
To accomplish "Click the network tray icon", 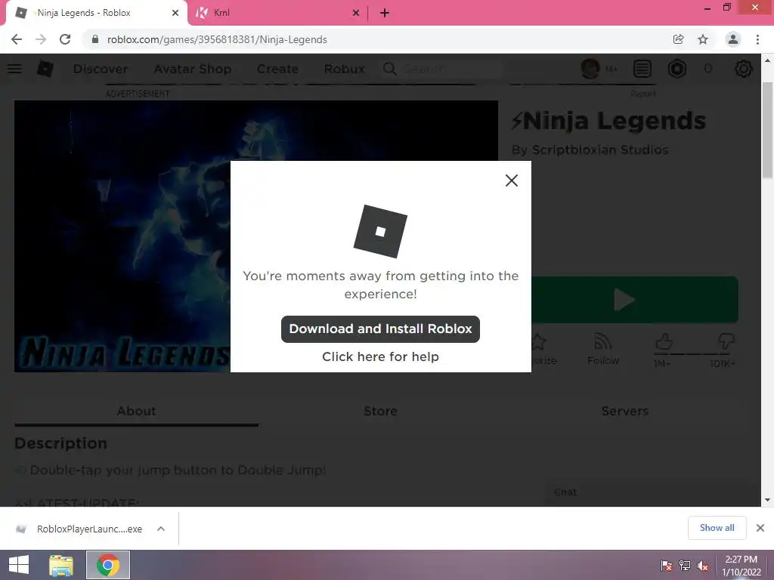I will pyautogui.click(x=685, y=566).
